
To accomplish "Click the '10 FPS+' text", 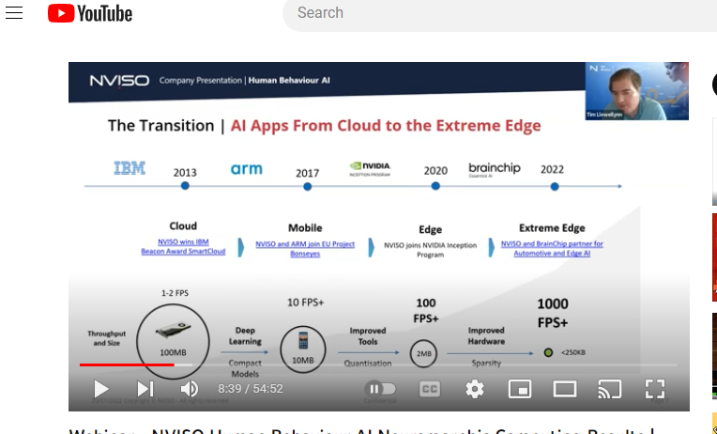I will point(305,302).
